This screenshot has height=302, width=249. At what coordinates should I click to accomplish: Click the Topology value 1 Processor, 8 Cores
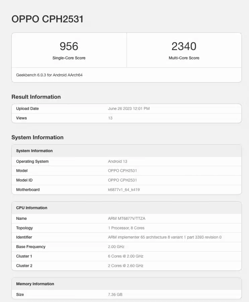[x=126, y=228]
